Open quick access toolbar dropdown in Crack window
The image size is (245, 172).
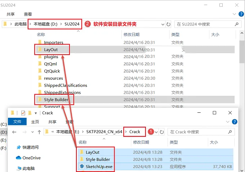[36, 113]
